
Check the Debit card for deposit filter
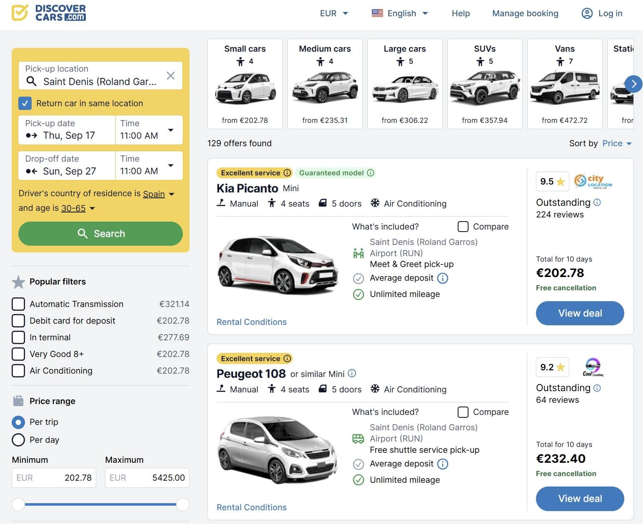18,321
